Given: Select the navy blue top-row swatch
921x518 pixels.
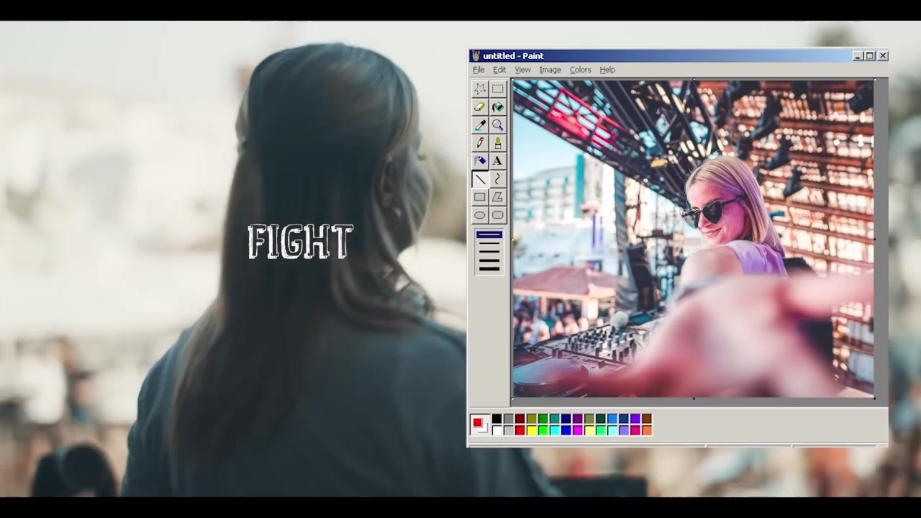Looking at the screenshot, I should tap(566, 419).
